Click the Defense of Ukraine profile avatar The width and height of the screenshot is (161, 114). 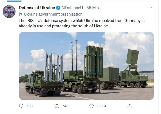coord(10,13)
